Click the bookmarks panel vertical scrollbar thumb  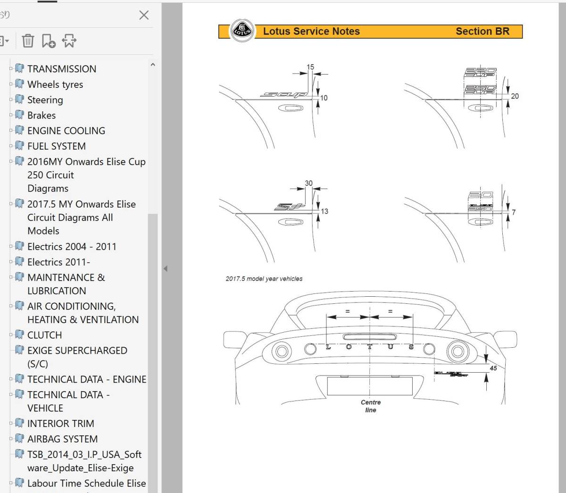[152, 353]
